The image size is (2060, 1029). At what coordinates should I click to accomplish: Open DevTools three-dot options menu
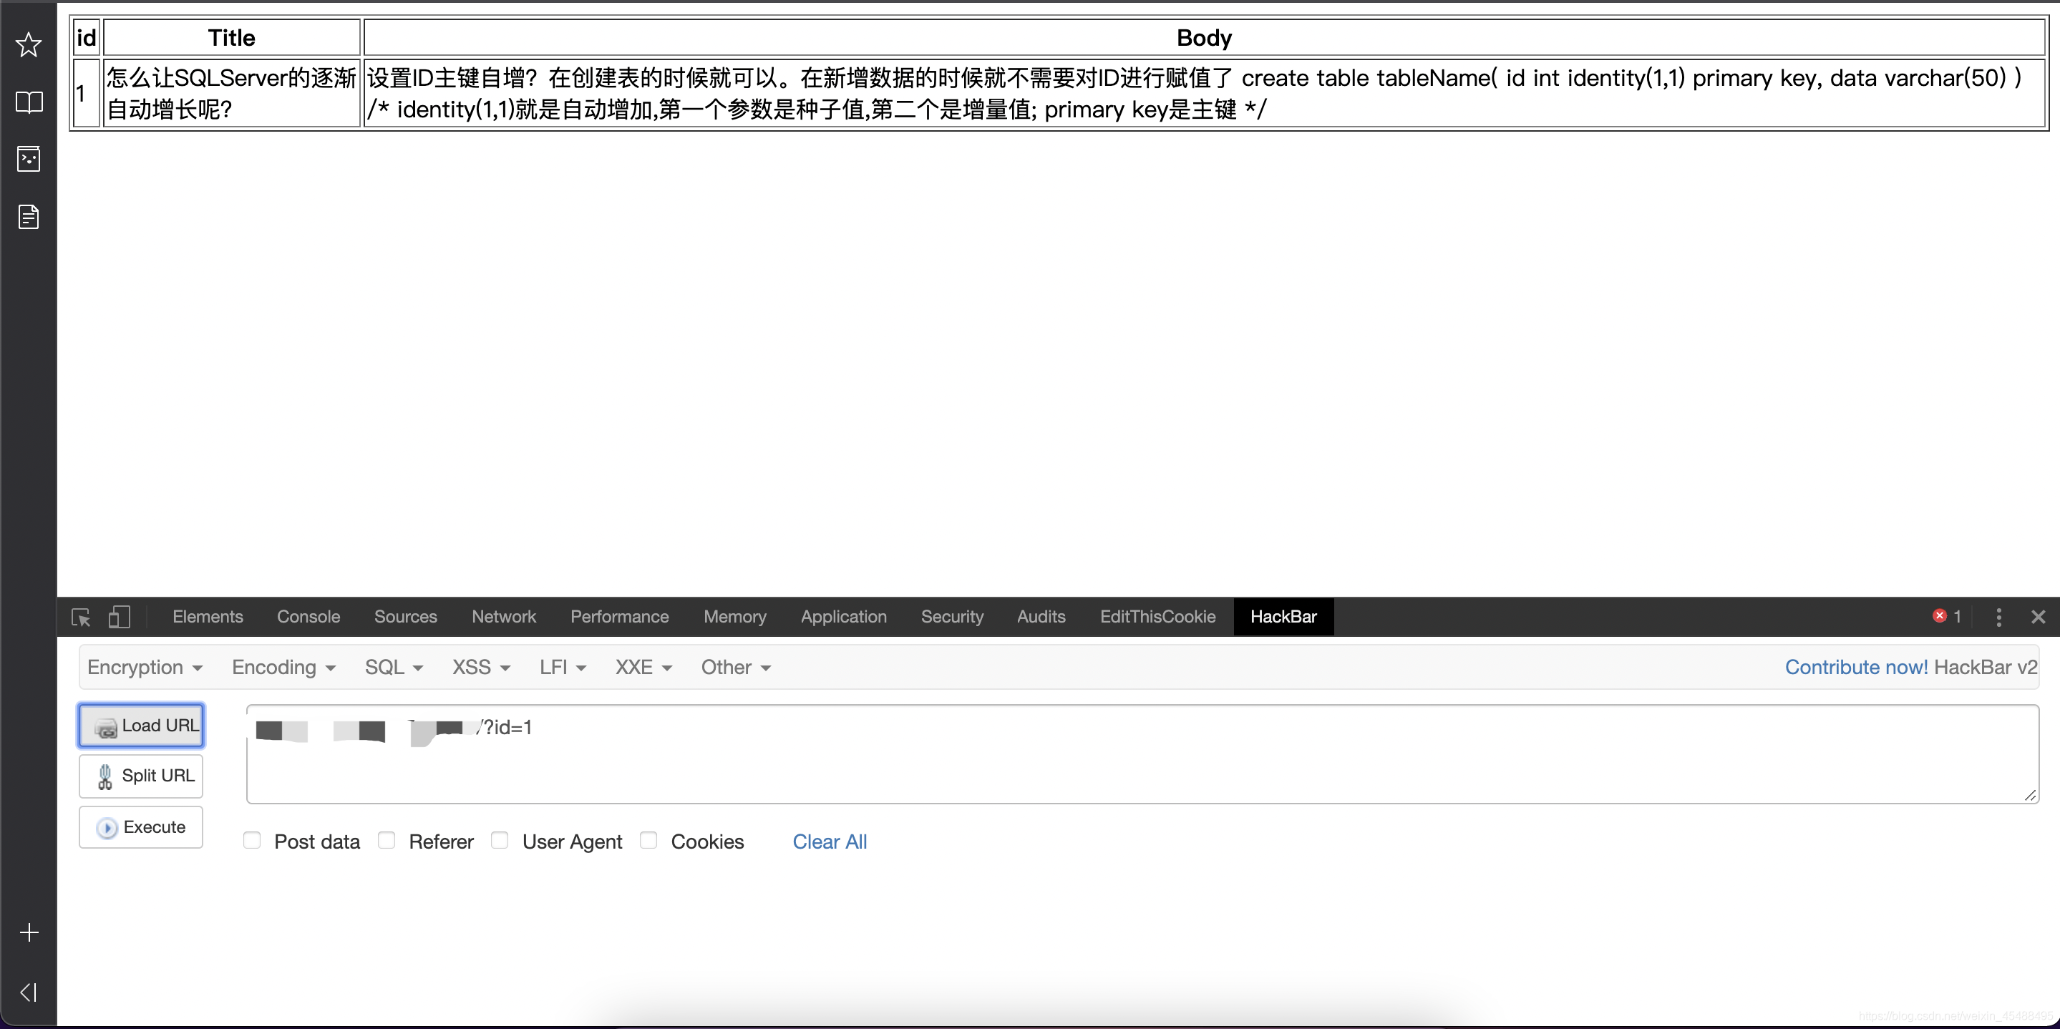1998,616
